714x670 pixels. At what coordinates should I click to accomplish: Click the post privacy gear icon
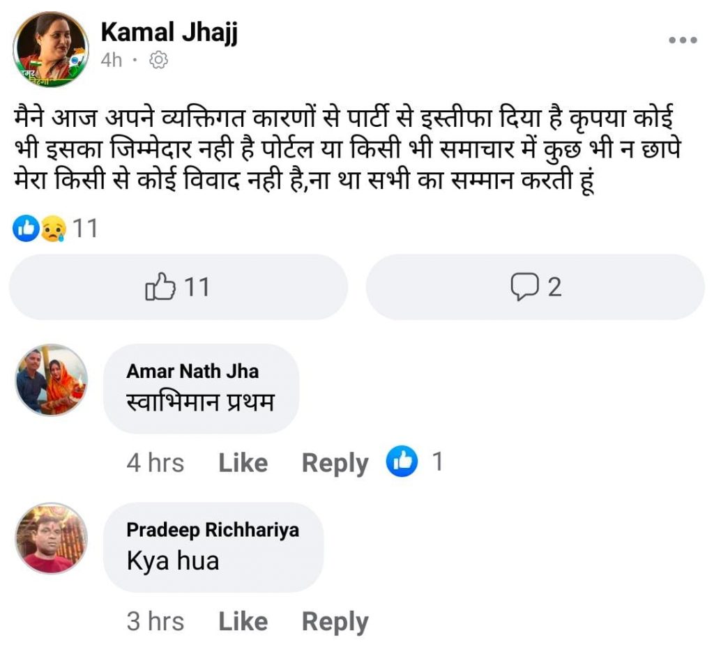tap(158, 61)
